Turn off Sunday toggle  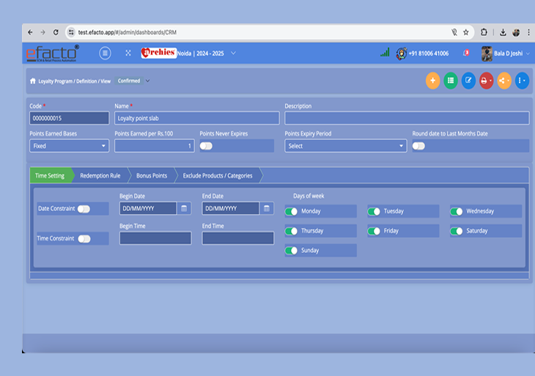[292, 251]
